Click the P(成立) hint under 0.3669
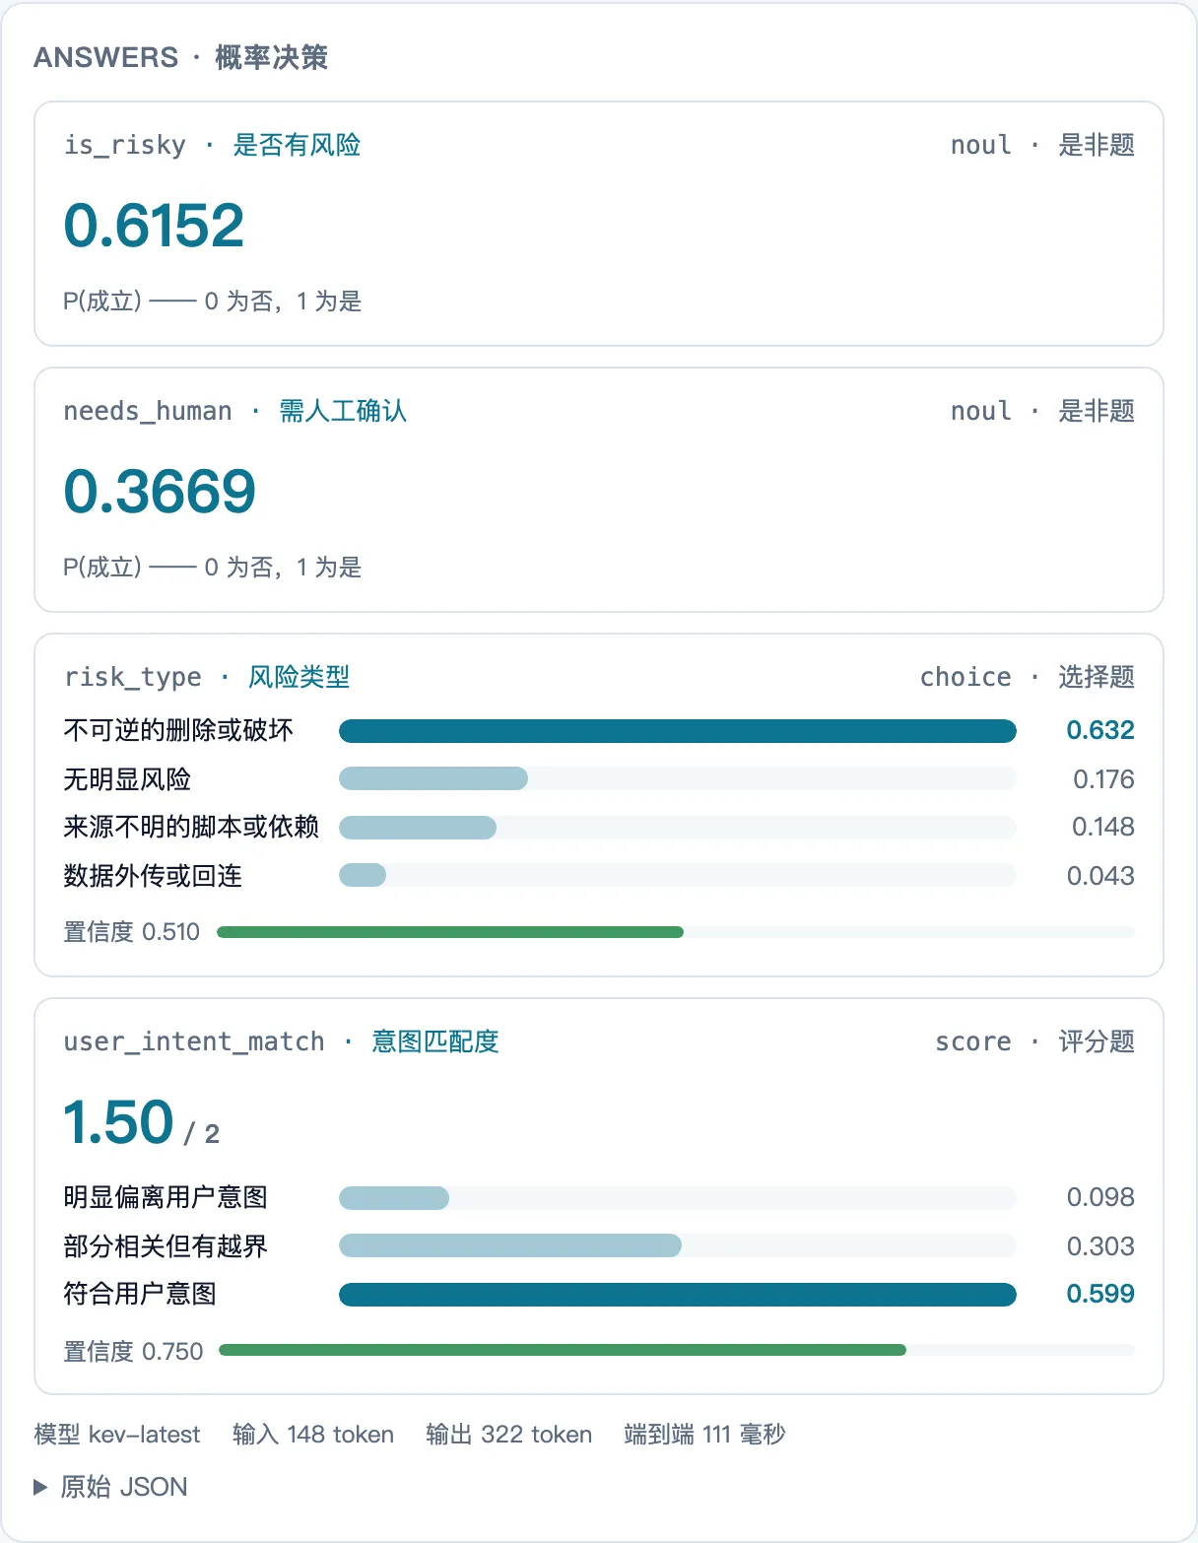Screen dimensions: 1198x1543 (213, 568)
